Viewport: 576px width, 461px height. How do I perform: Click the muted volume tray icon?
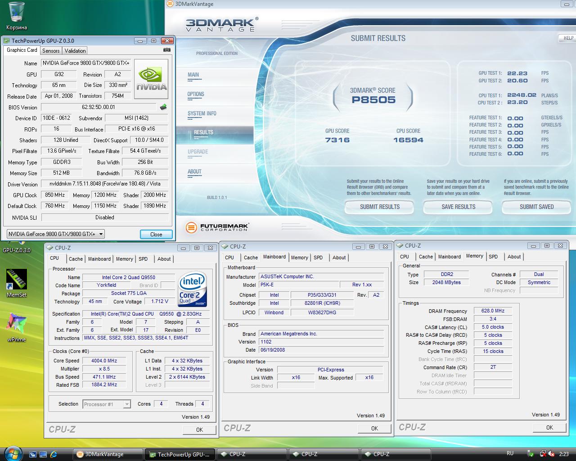(552, 454)
